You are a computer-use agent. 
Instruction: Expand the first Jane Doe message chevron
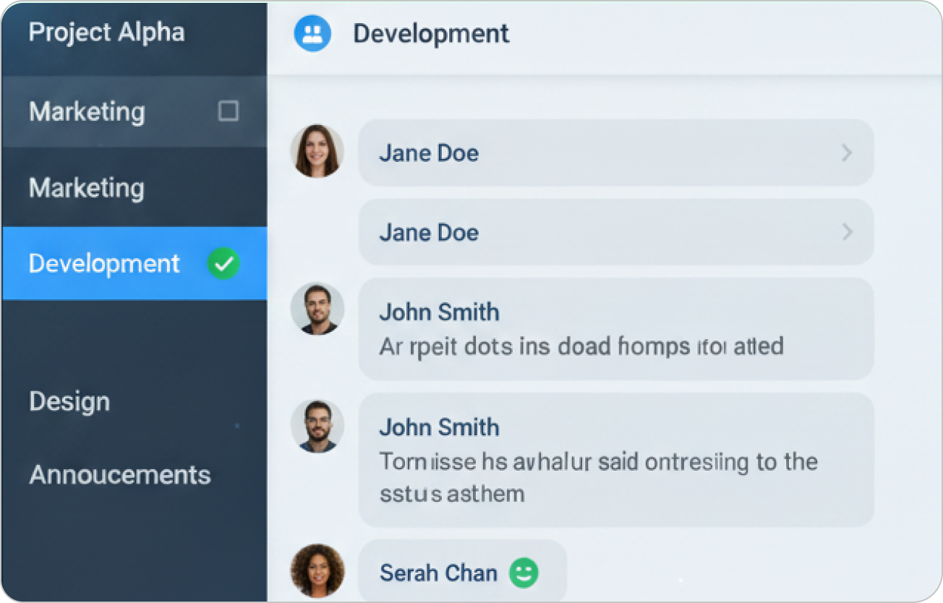[847, 153]
